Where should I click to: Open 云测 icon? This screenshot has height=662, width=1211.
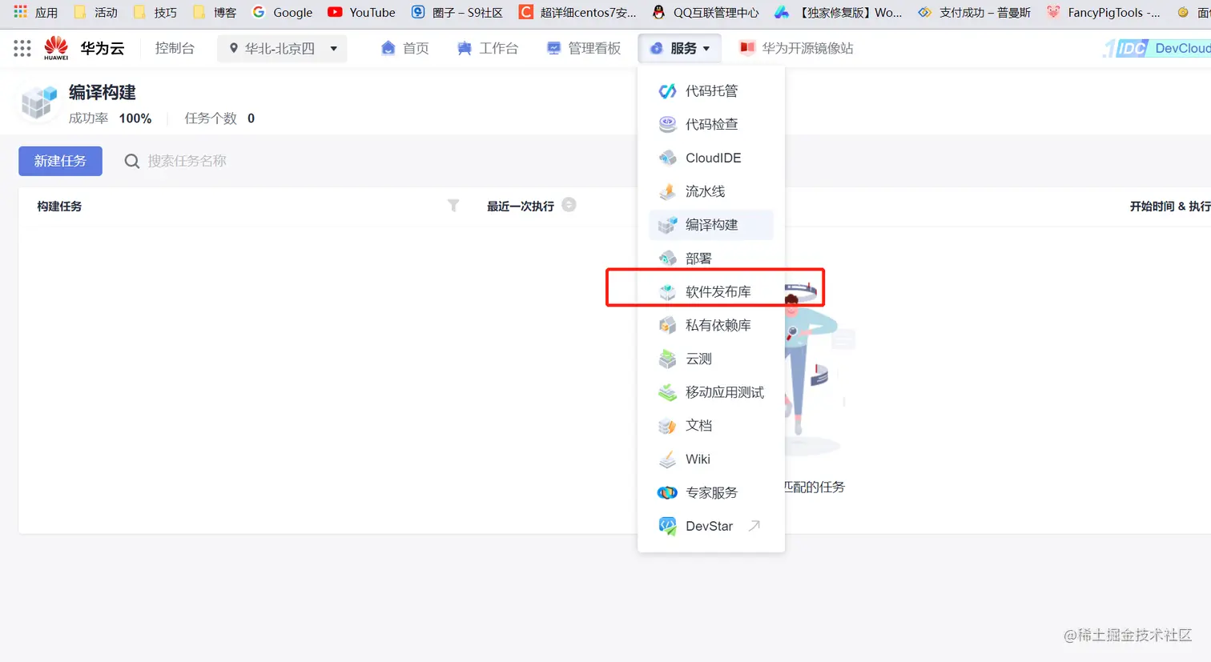pyautogui.click(x=667, y=359)
